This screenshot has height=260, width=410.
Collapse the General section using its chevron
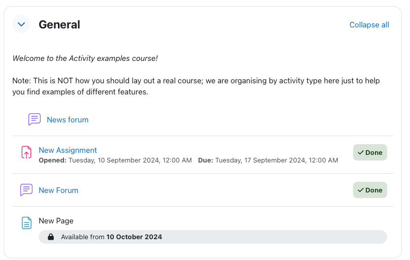(21, 24)
